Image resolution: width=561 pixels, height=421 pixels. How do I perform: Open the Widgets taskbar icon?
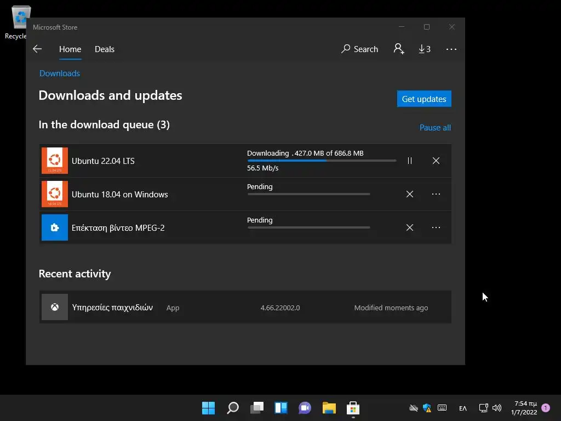pyautogui.click(x=281, y=408)
